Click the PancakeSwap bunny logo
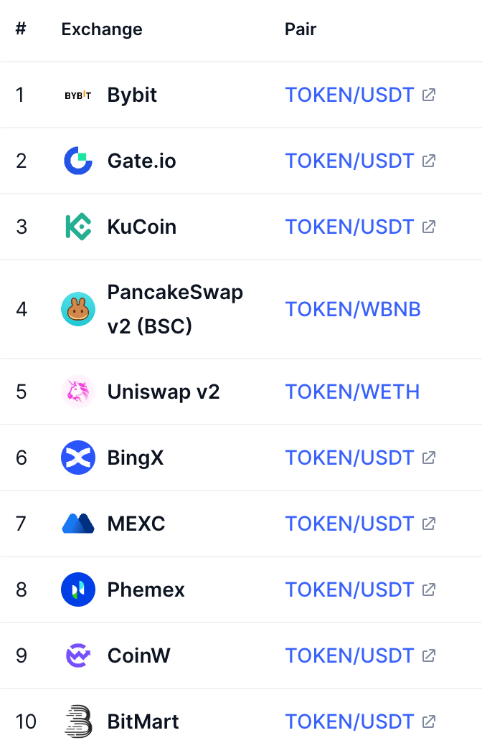This screenshot has width=482, height=753. click(77, 309)
